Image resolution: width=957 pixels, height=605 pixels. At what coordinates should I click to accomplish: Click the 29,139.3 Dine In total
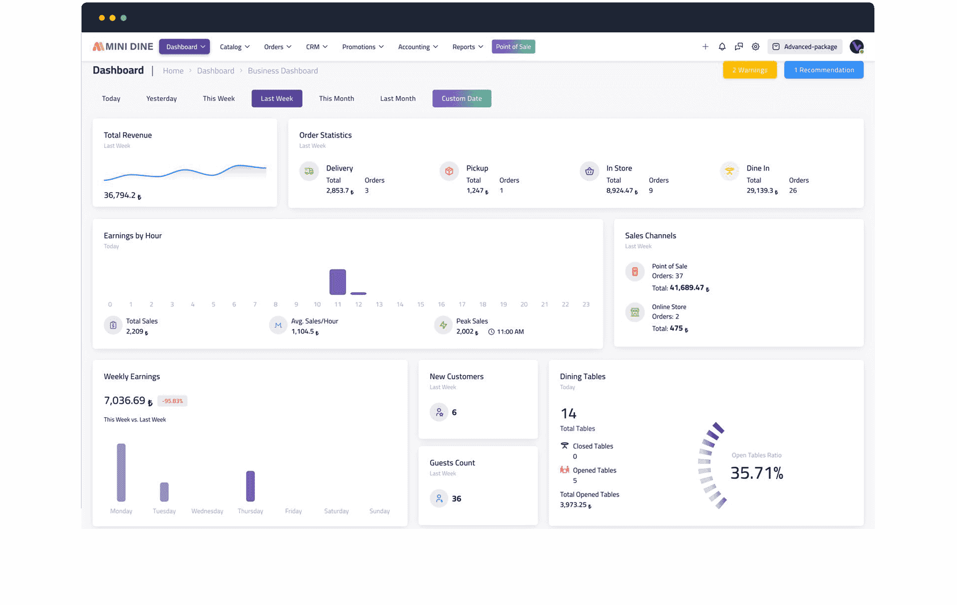(x=762, y=191)
